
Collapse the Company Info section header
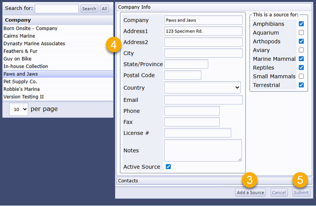(x=214, y=7)
